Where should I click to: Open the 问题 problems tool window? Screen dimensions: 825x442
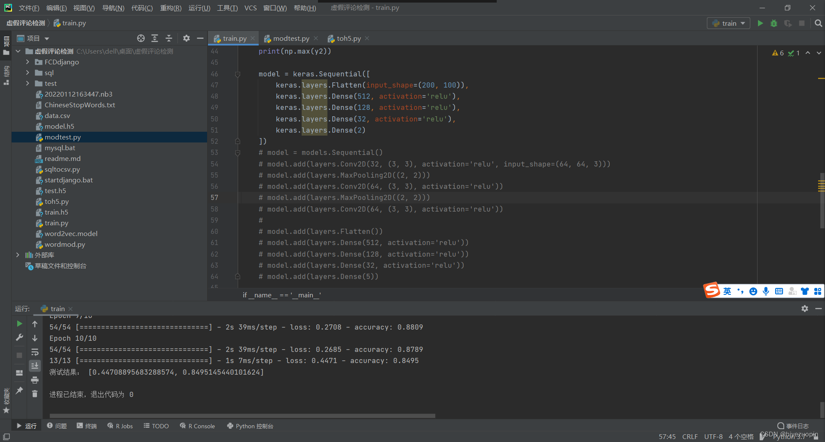coord(57,426)
